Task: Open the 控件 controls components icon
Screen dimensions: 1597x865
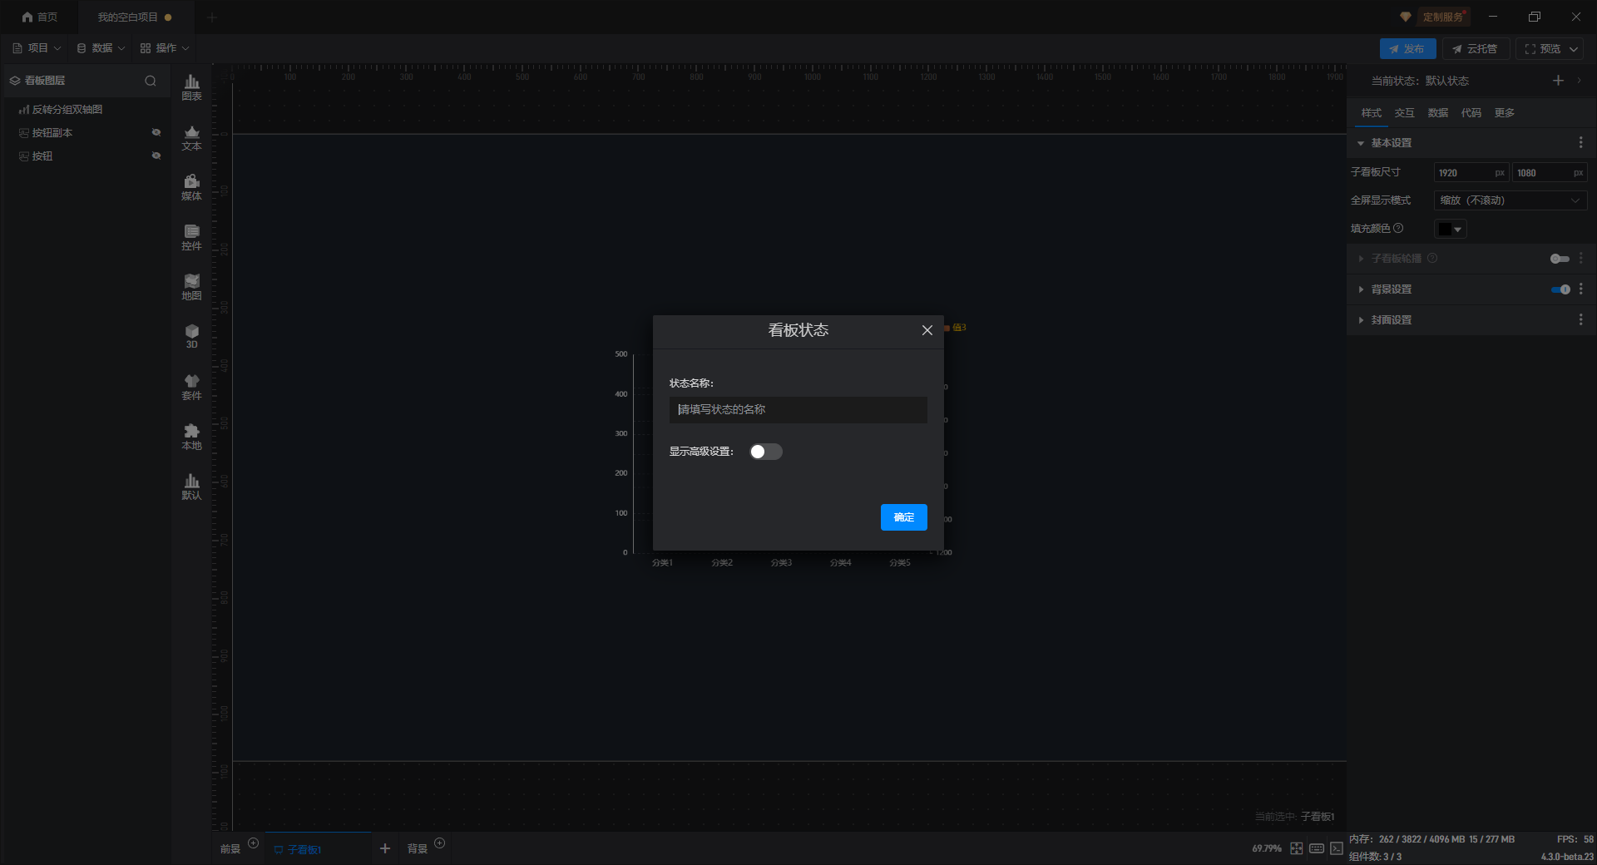Action: [x=191, y=237]
